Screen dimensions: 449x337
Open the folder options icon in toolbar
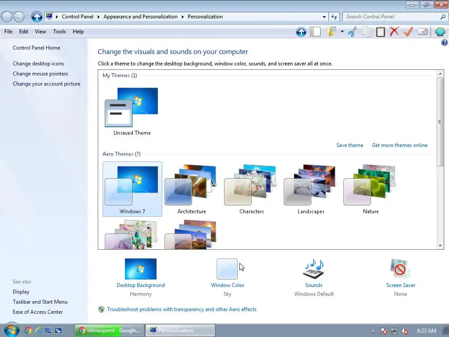coord(331,32)
